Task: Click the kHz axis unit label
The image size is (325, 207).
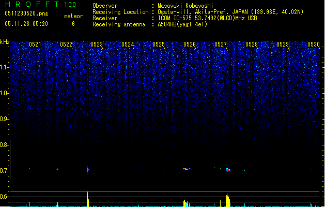Action: click(5, 42)
